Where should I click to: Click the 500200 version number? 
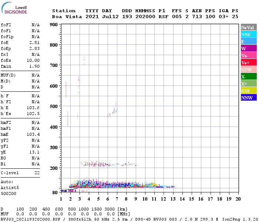click(x=9, y=194)
